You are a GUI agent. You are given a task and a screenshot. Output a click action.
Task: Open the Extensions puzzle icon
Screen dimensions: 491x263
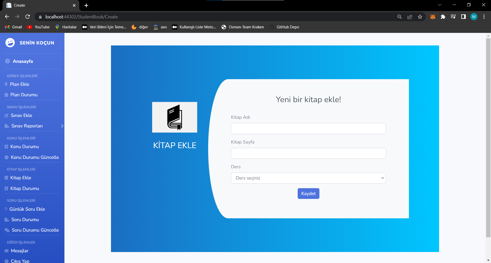click(x=443, y=17)
